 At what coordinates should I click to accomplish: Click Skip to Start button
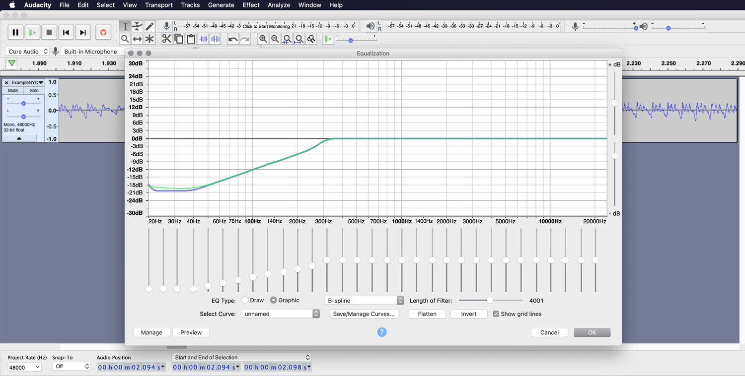(x=66, y=33)
